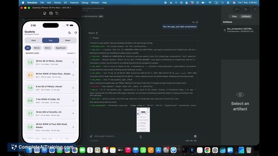
Task: Open the Debug menu
Action: click(85, 3)
